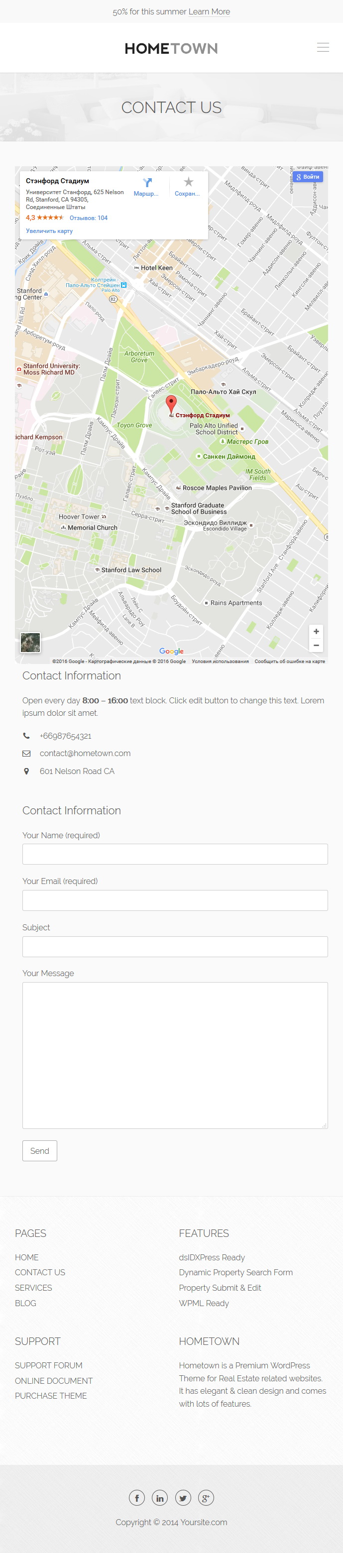Click the LinkedIn social icon
The height and width of the screenshot is (1553, 343).
point(160,1498)
